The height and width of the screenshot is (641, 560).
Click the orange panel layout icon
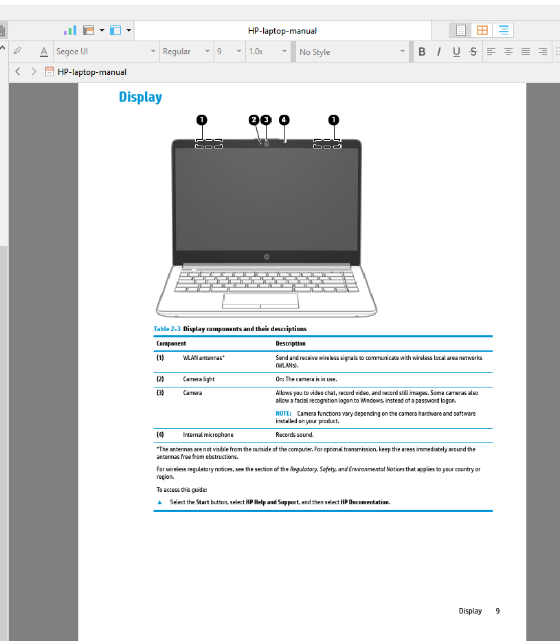pos(89,31)
